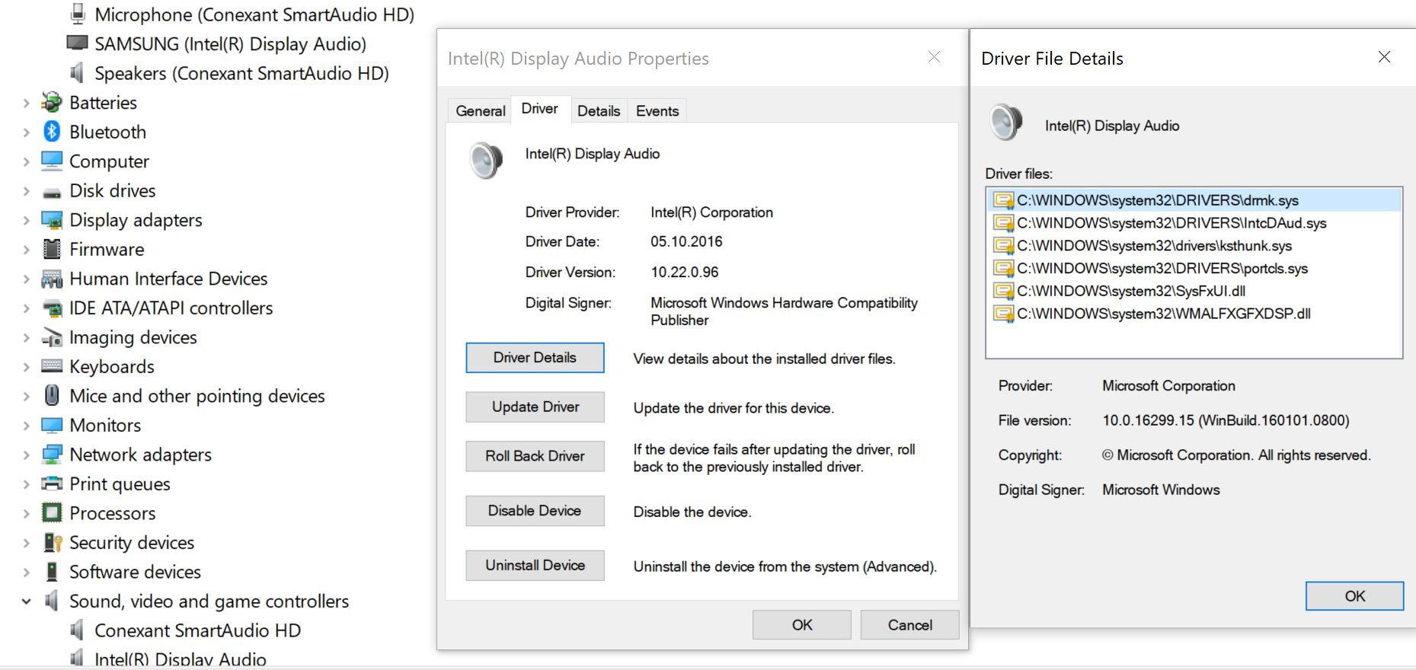1416x670 pixels.
Task: Click the Bluetooth category icon
Action: (x=52, y=132)
